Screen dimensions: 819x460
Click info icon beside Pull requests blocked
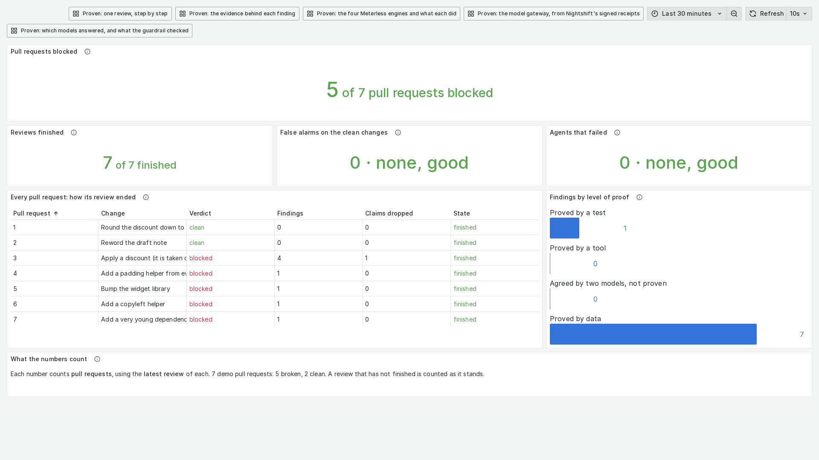[x=87, y=52]
